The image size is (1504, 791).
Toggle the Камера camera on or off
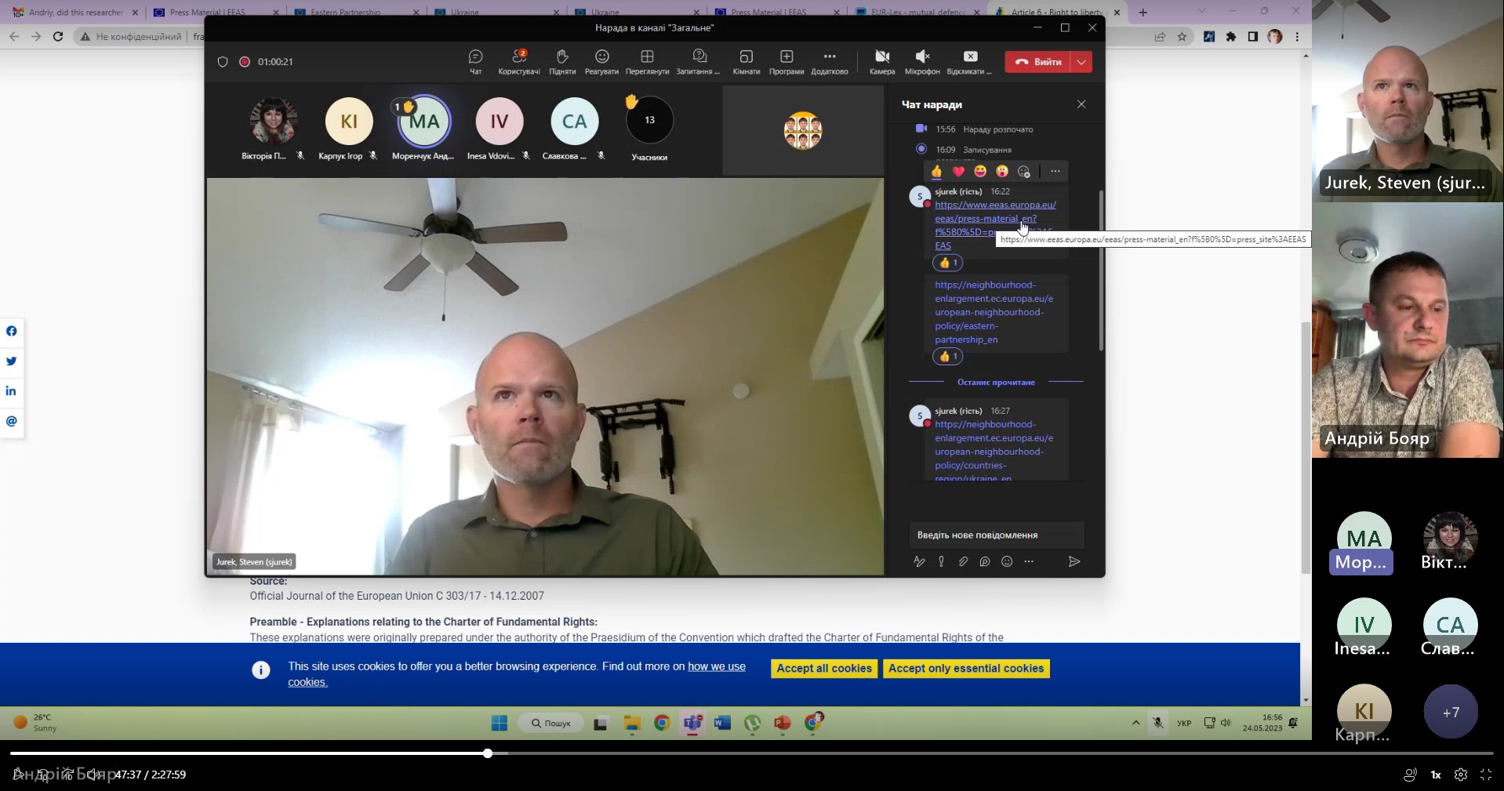pos(881,57)
